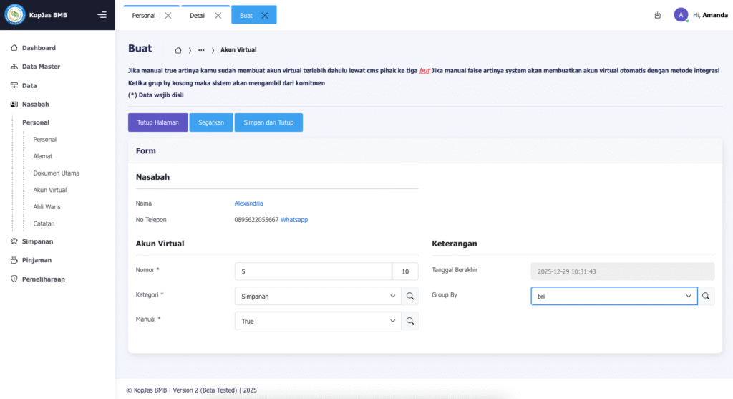Click the download icon in top bar
This screenshot has height=399, width=733.
click(x=657, y=15)
